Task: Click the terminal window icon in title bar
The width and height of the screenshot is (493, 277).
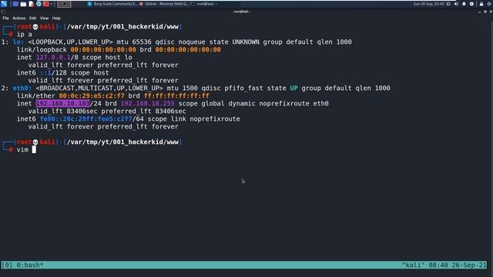Action: (3, 12)
